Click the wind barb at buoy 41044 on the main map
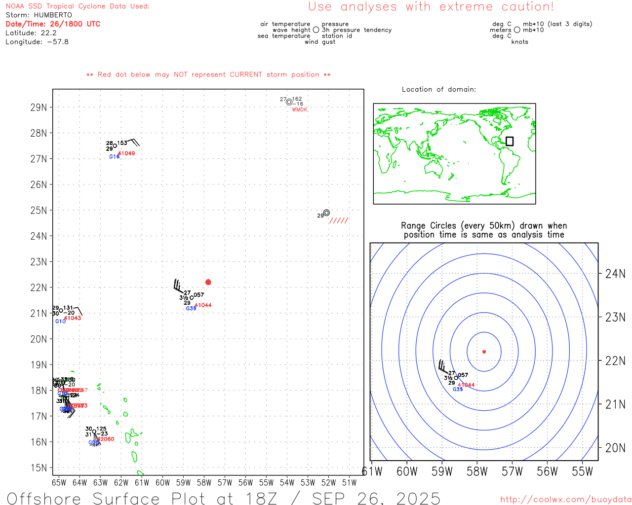Image resolution: width=632 pixels, height=505 pixels. click(178, 286)
